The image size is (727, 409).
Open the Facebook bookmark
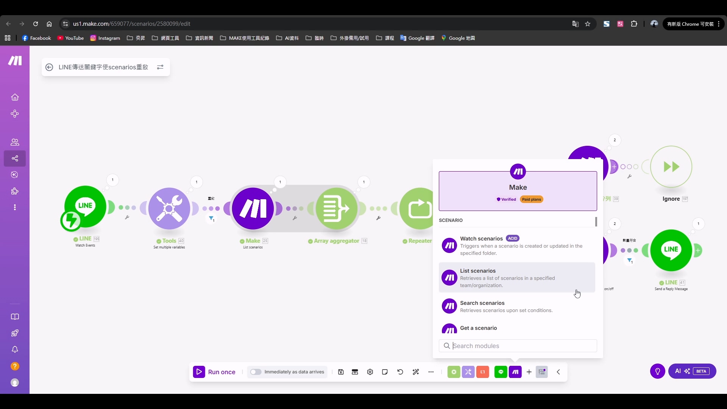click(37, 38)
